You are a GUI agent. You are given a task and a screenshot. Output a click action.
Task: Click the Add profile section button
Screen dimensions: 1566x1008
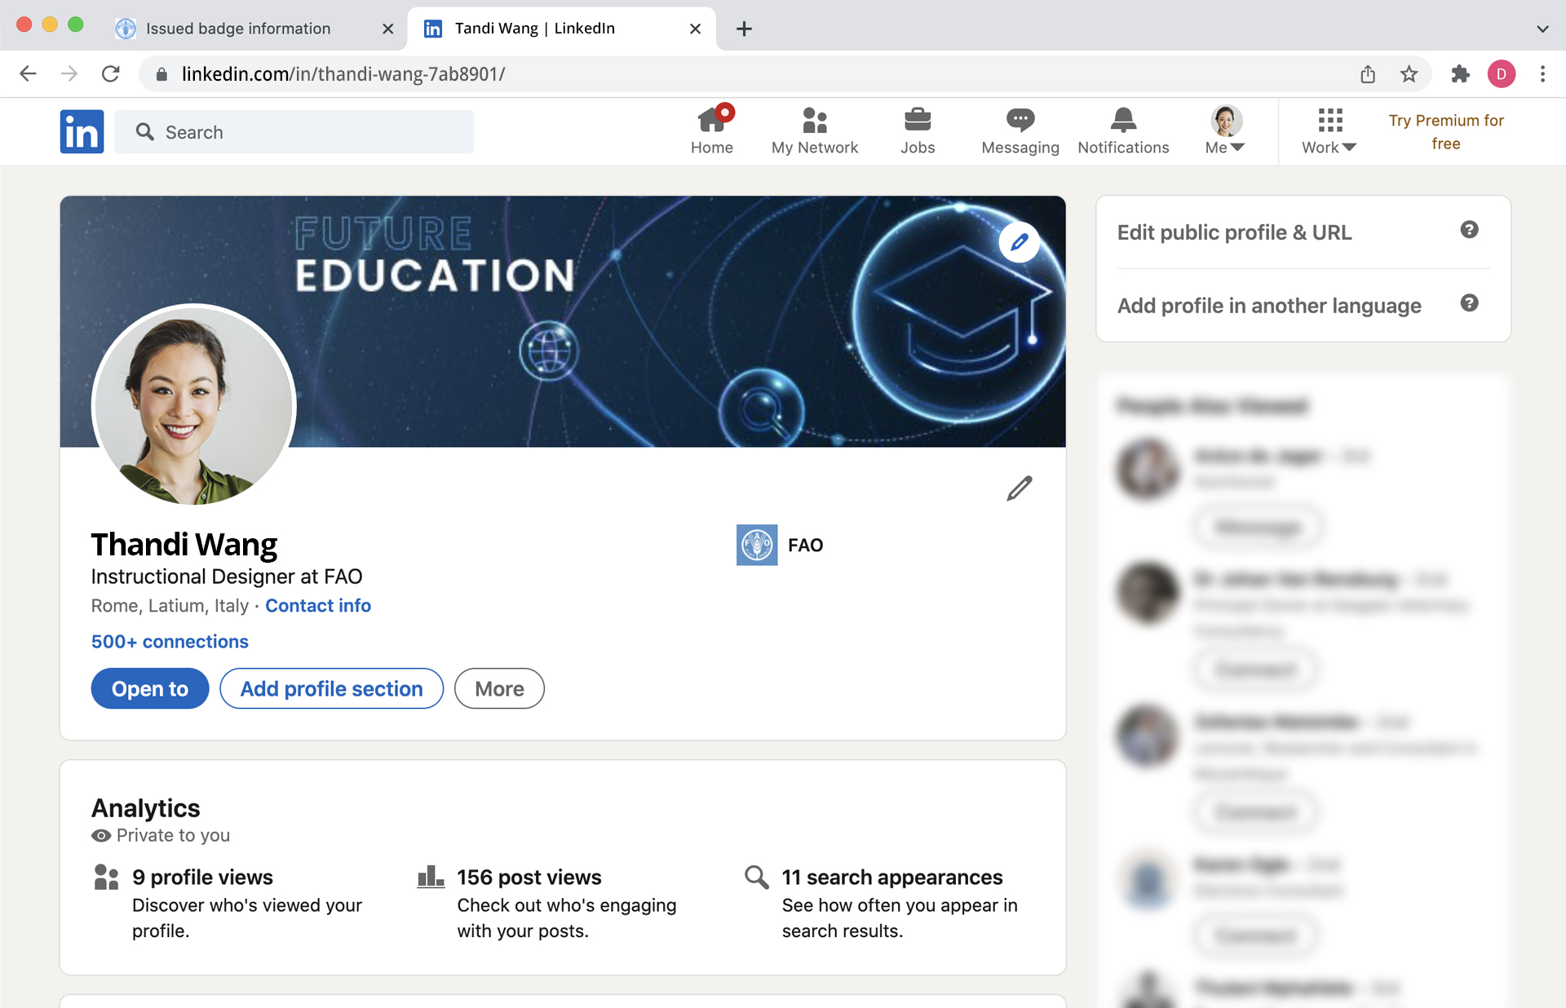pyautogui.click(x=331, y=688)
